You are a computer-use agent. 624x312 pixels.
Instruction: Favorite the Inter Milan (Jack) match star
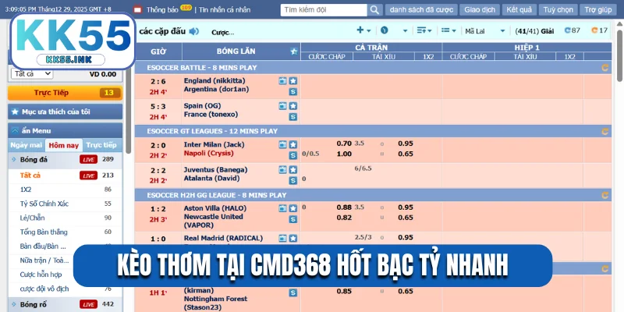tap(293, 144)
